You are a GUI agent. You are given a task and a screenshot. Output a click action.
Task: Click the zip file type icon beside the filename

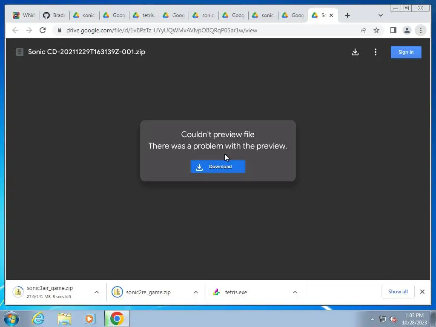(x=20, y=52)
